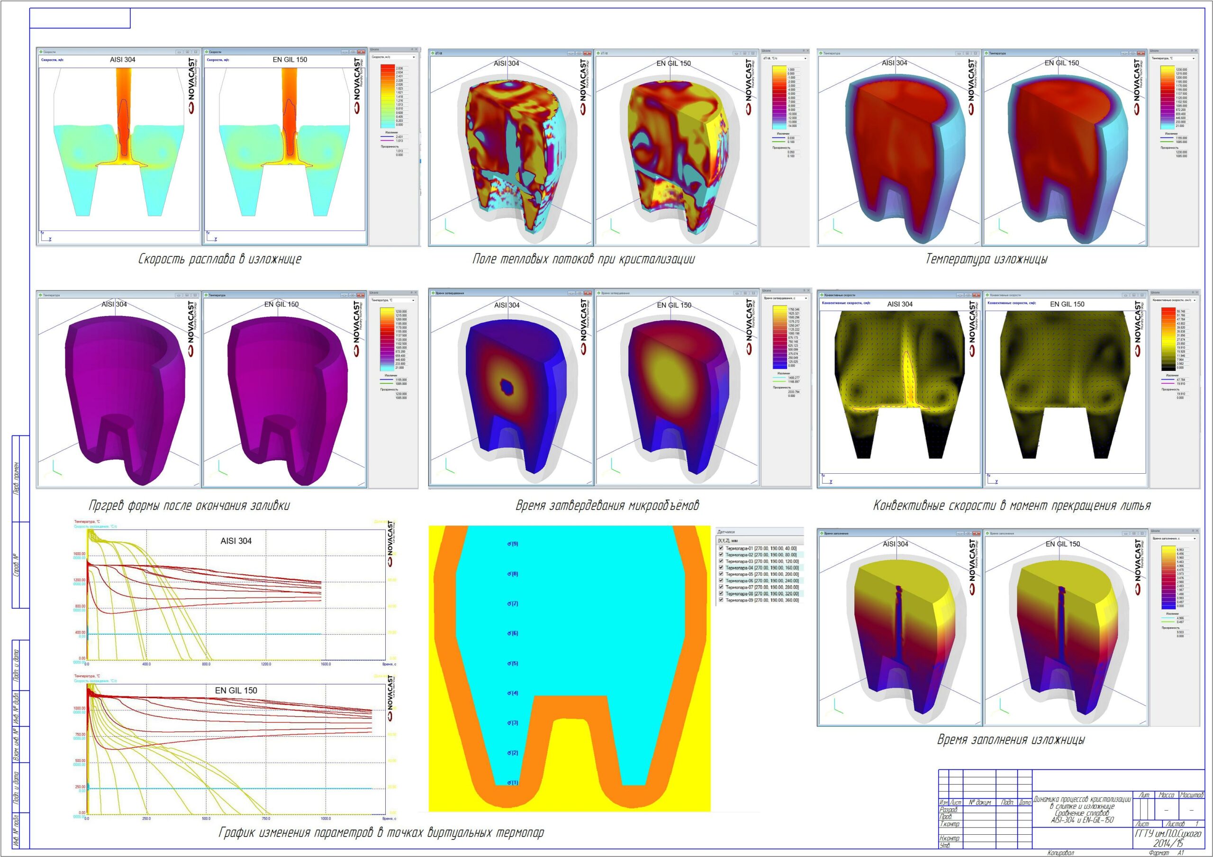Open the 'dT/dt, °C/c' scale dropdown
The height and width of the screenshot is (857, 1213).
point(785,58)
